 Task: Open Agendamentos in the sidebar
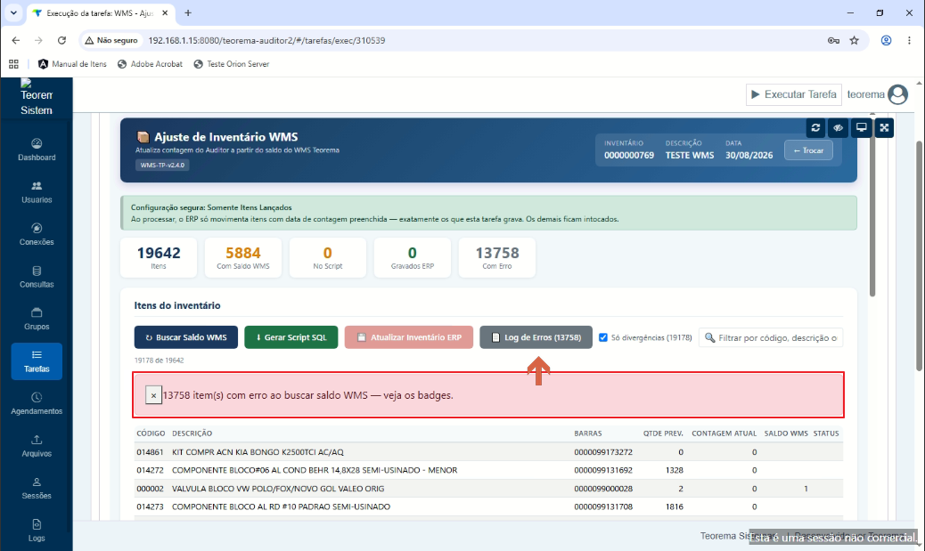tap(37, 403)
